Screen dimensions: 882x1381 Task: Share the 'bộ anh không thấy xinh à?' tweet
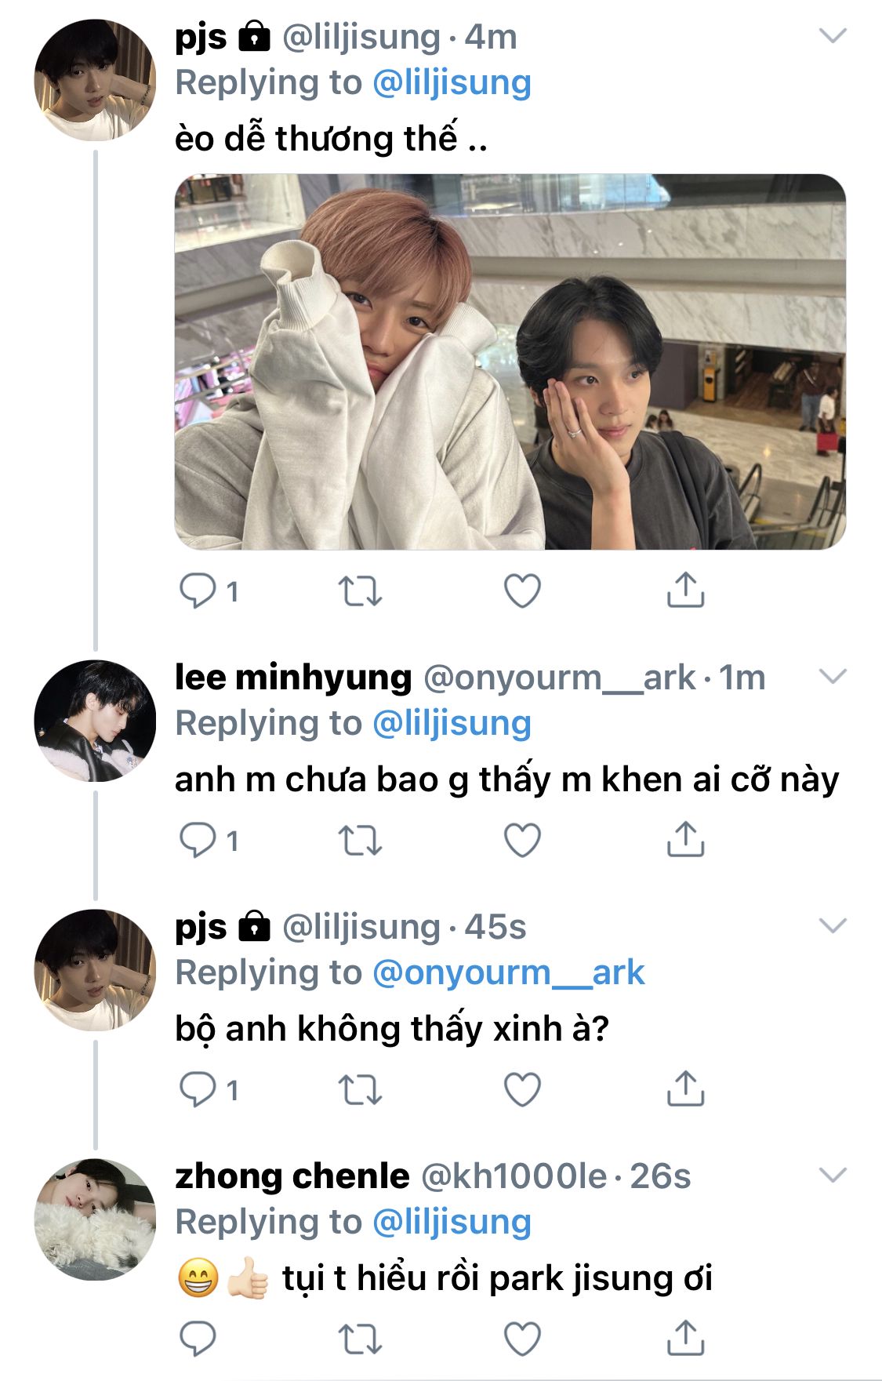click(685, 1088)
